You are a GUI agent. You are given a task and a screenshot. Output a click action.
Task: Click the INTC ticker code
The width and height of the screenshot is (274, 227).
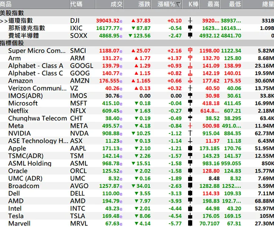pyautogui.click(x=78, y=209)
